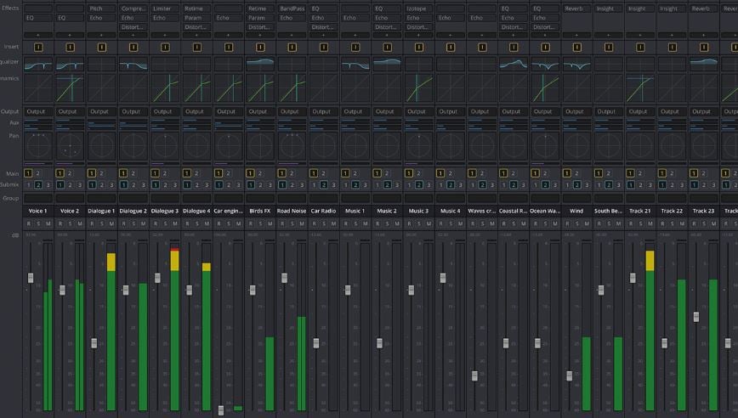Click the Car engine volume fader handle

221,410
